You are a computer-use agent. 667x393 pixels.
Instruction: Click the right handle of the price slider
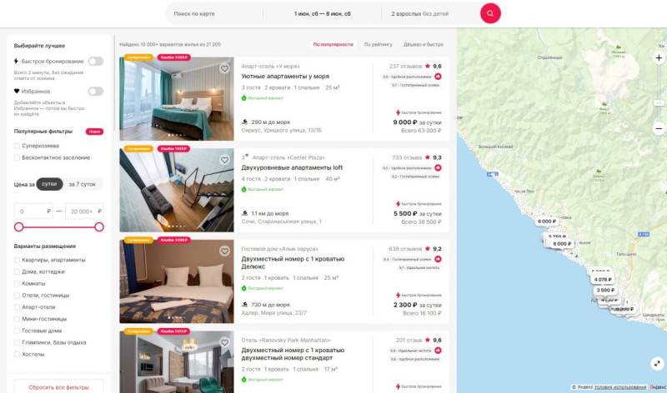tap(99, 226)
